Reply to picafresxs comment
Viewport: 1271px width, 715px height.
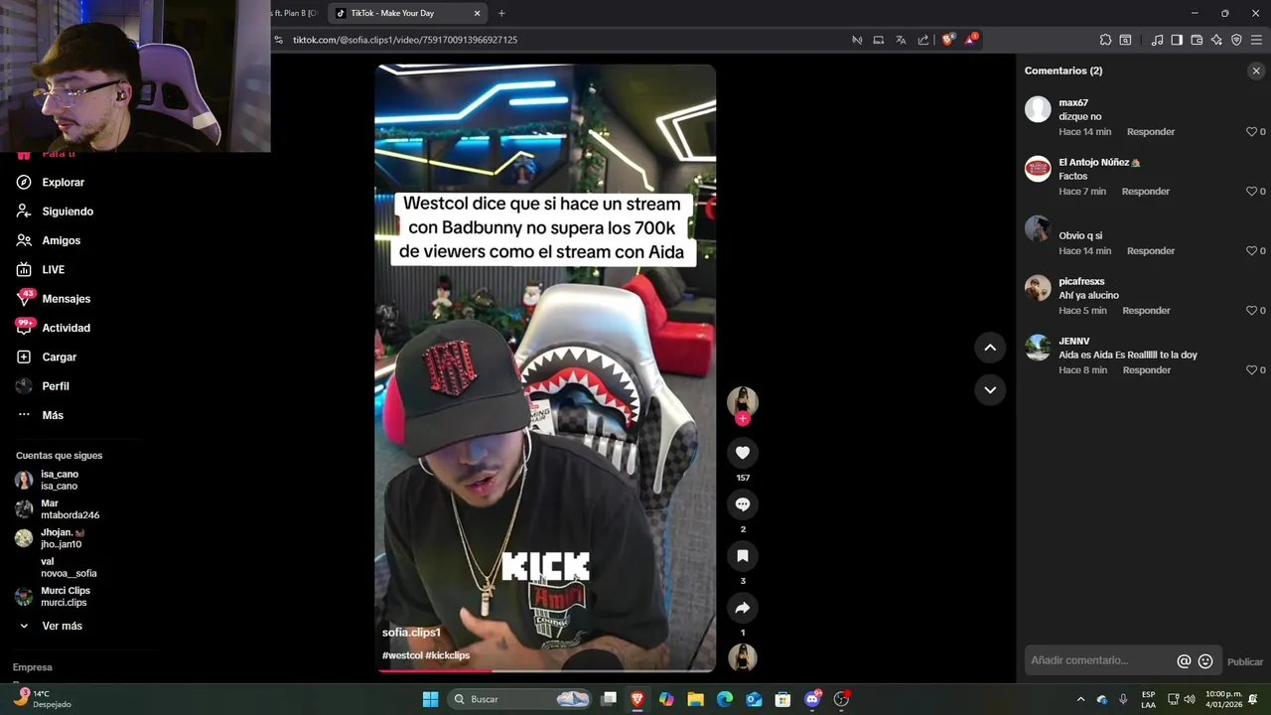tap(1146, 311)
